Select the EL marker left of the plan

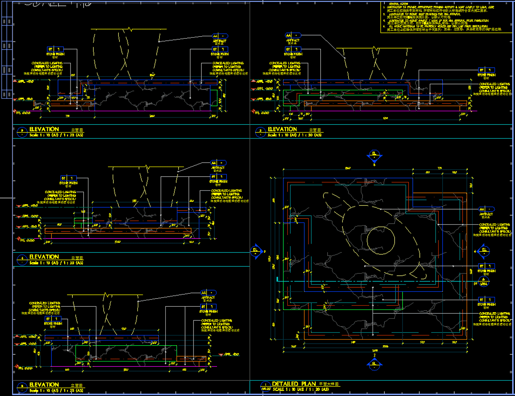tap(256, 251)
